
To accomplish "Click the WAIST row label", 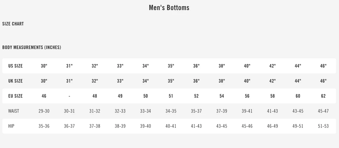I will pyautogui.click(x=14, y=111).
